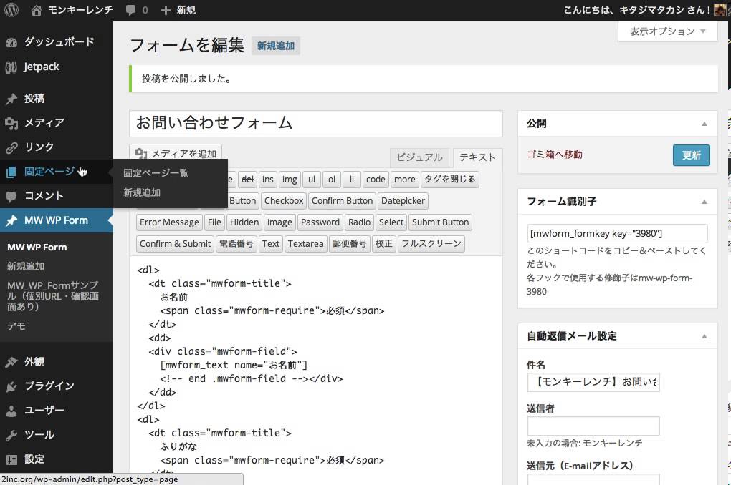Screen dimensions: 731x485
Task: Click the 更新 update button
Action: [692, 155]
